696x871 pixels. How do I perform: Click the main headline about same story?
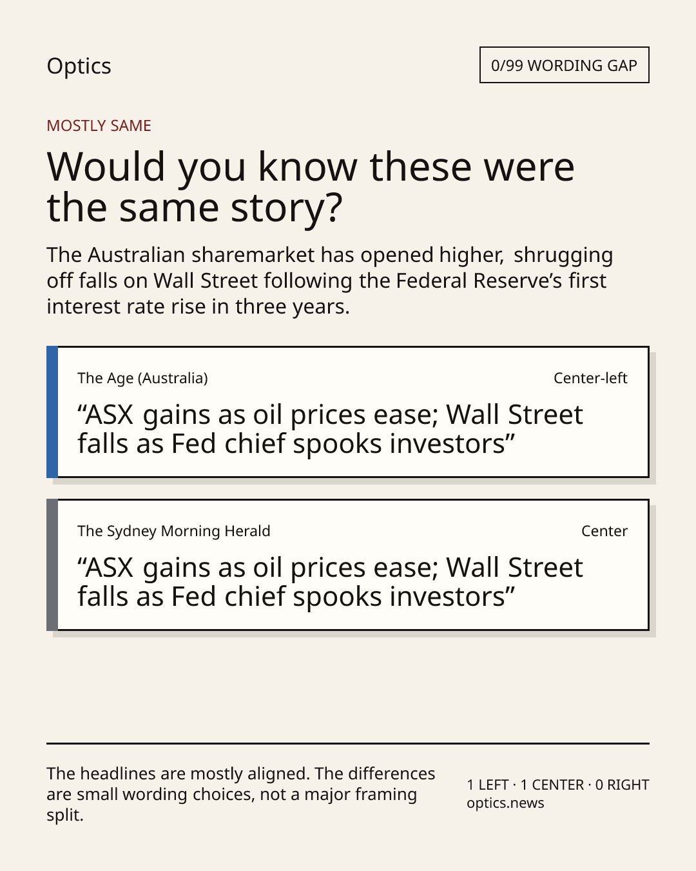pyautogui.click(x=311, y=187)
